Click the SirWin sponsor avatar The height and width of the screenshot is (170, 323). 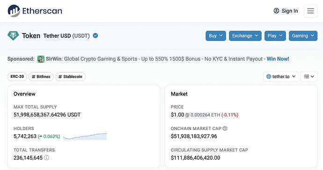(x=41, y=59)
